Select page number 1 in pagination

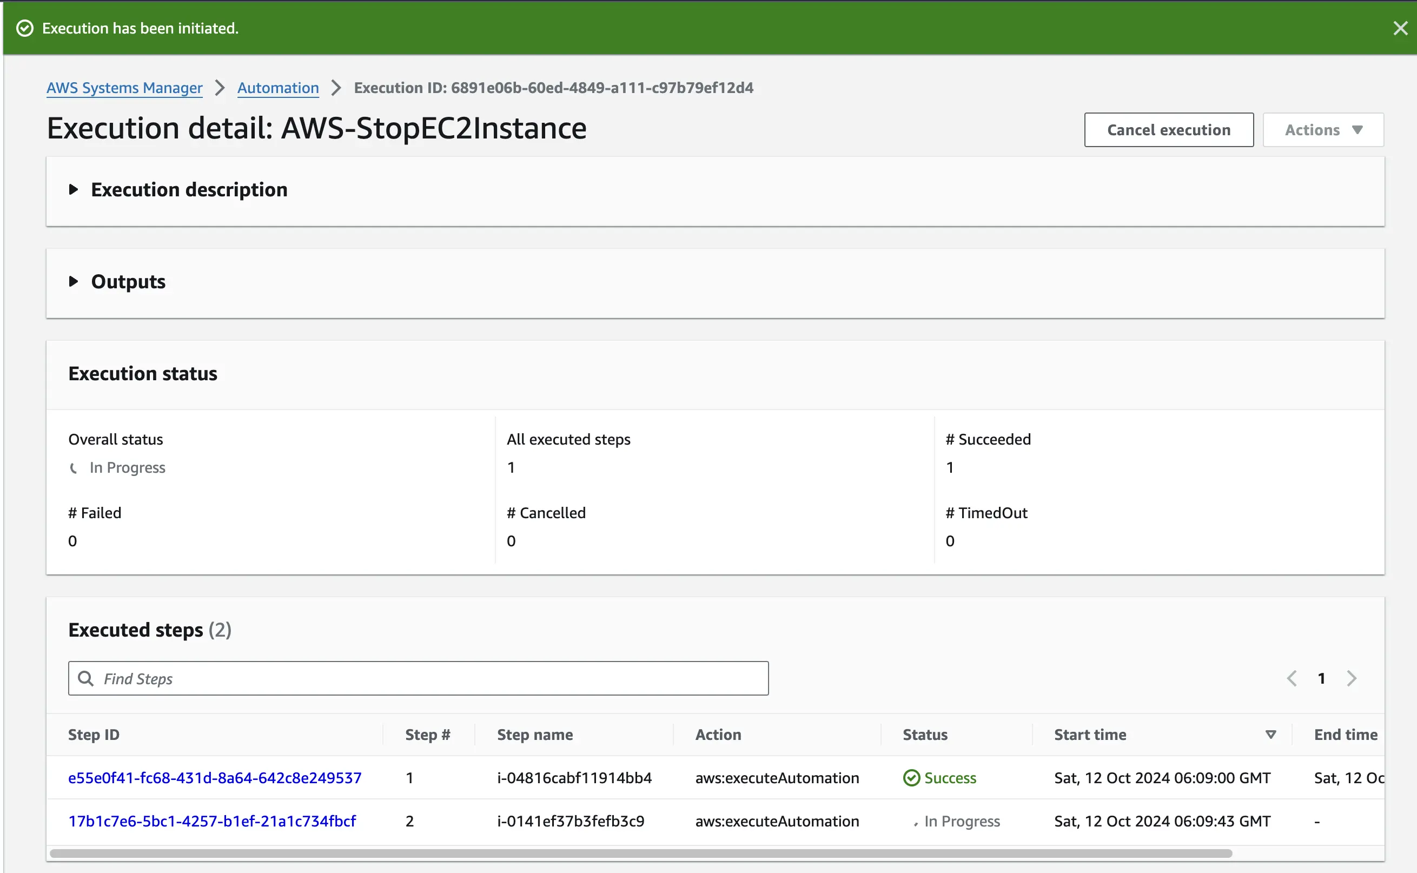click(x=1321, y=678)
